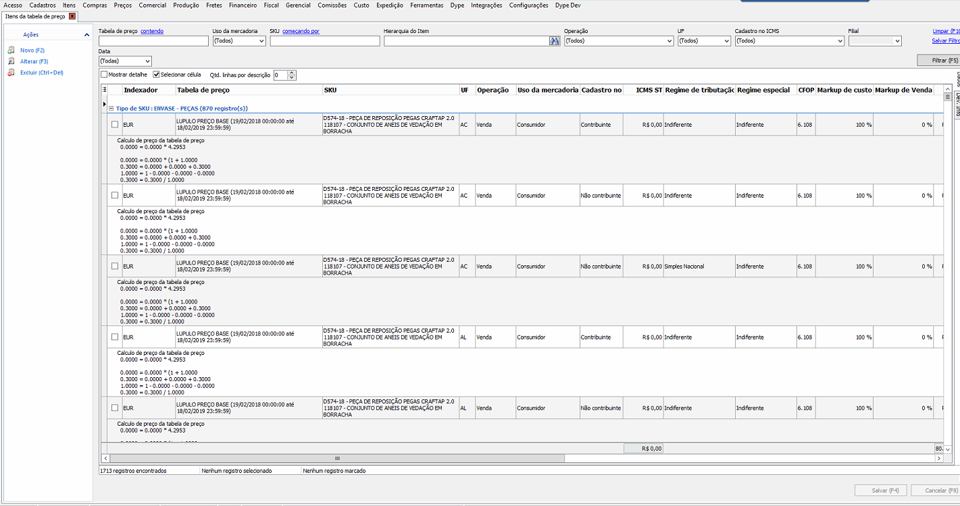Click the grid's vertical scroll-up arrow
Image resolution: width=960 pixels, height=506 pixels.
[x=948, y=89]
